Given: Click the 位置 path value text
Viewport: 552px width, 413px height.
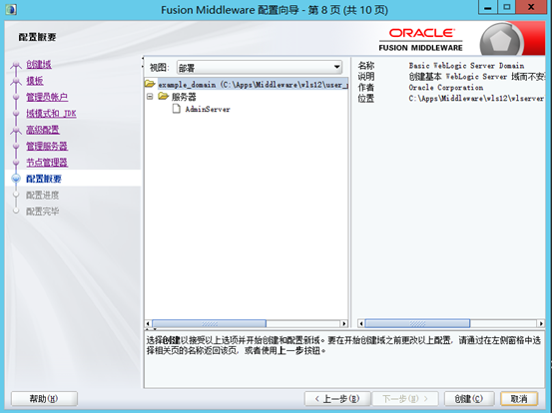Looking at the screenshot, I should pyautogui.click(x=477, y=98).
